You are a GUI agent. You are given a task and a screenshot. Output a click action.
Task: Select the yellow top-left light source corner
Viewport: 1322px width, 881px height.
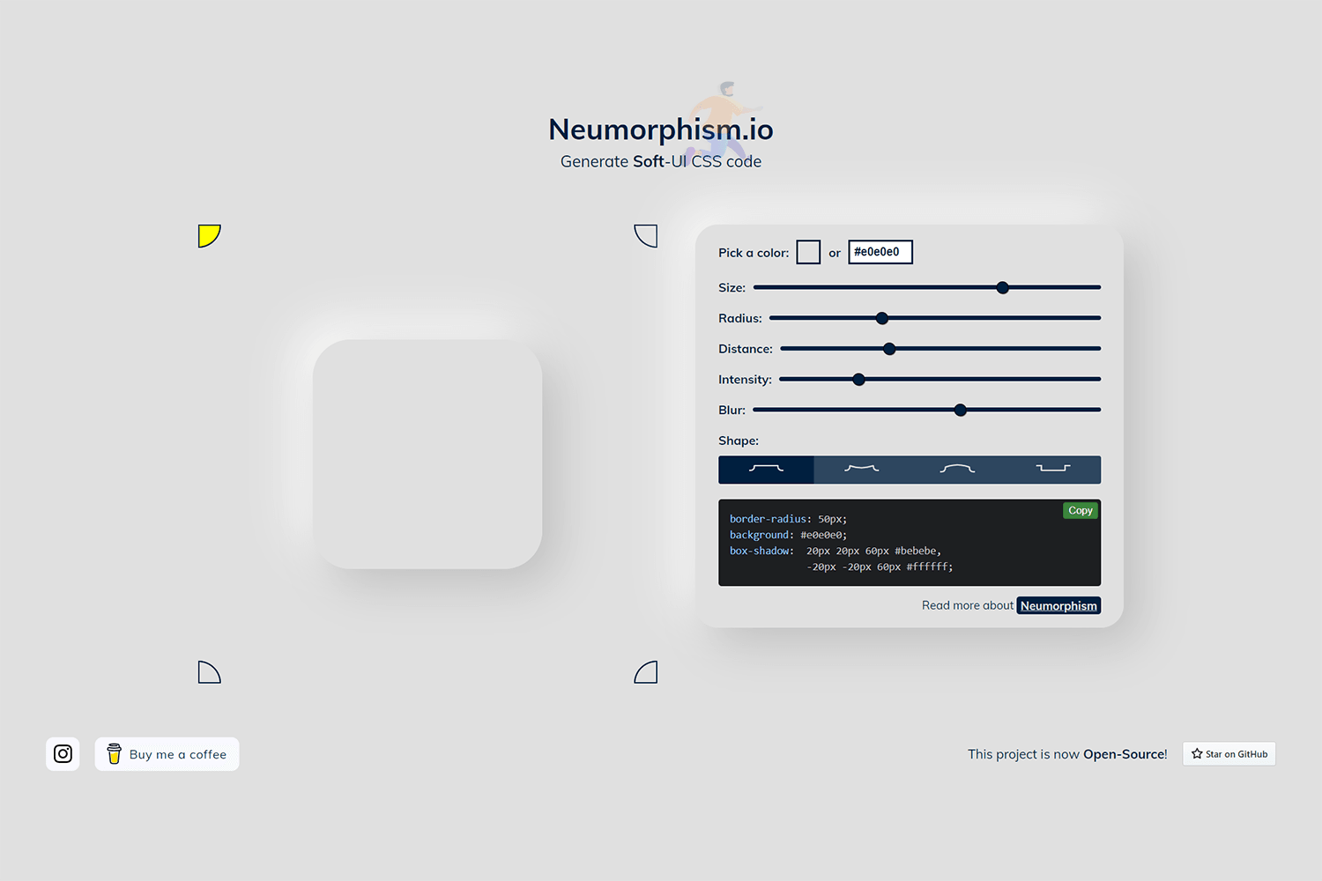coord(209,235)
